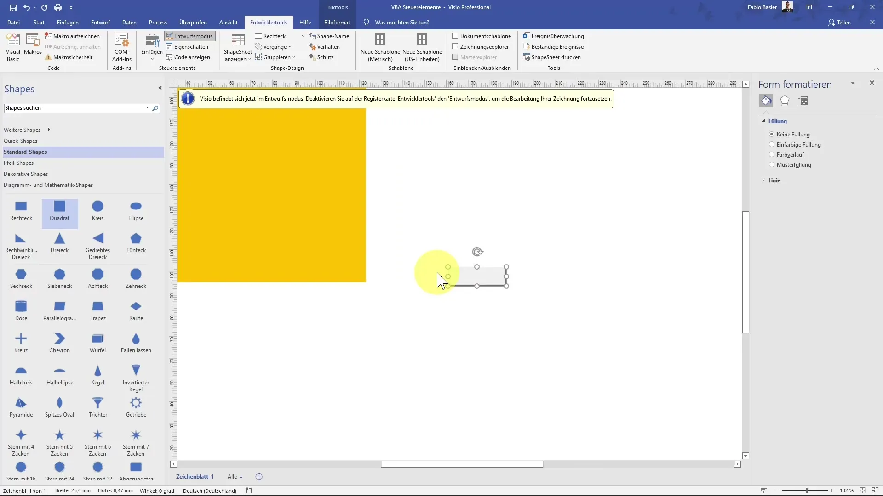Collapse the Füllung section
The width and height of the screenshot is (883, 496).
763,121
